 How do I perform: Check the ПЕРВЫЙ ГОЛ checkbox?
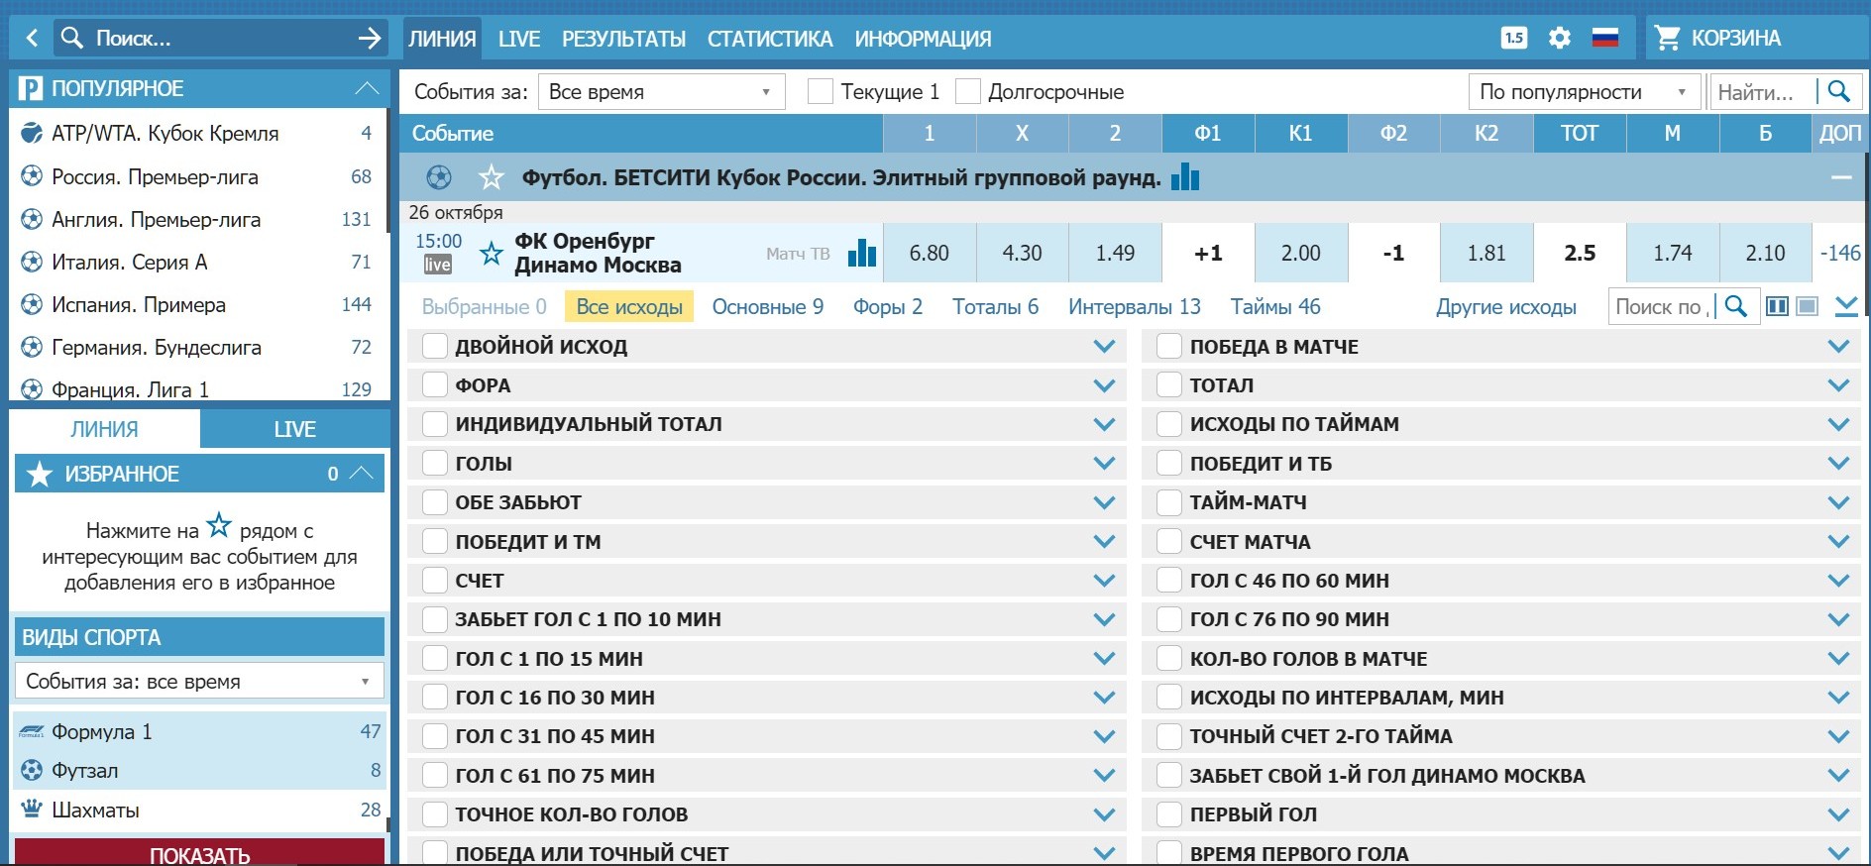[x=1169, y=813]
